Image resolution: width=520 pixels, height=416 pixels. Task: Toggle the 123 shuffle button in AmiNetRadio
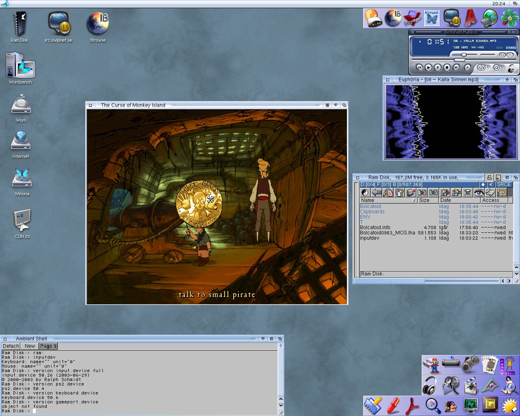[x=481, y=67]
